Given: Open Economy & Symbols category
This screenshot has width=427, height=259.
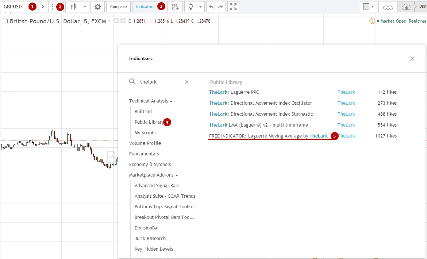Looking at the screenshot, I should (x=150, y=164).
